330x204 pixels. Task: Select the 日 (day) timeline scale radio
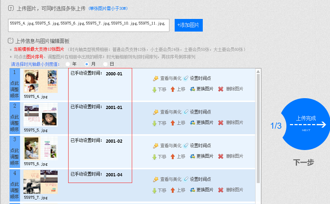tap(105, 64)
